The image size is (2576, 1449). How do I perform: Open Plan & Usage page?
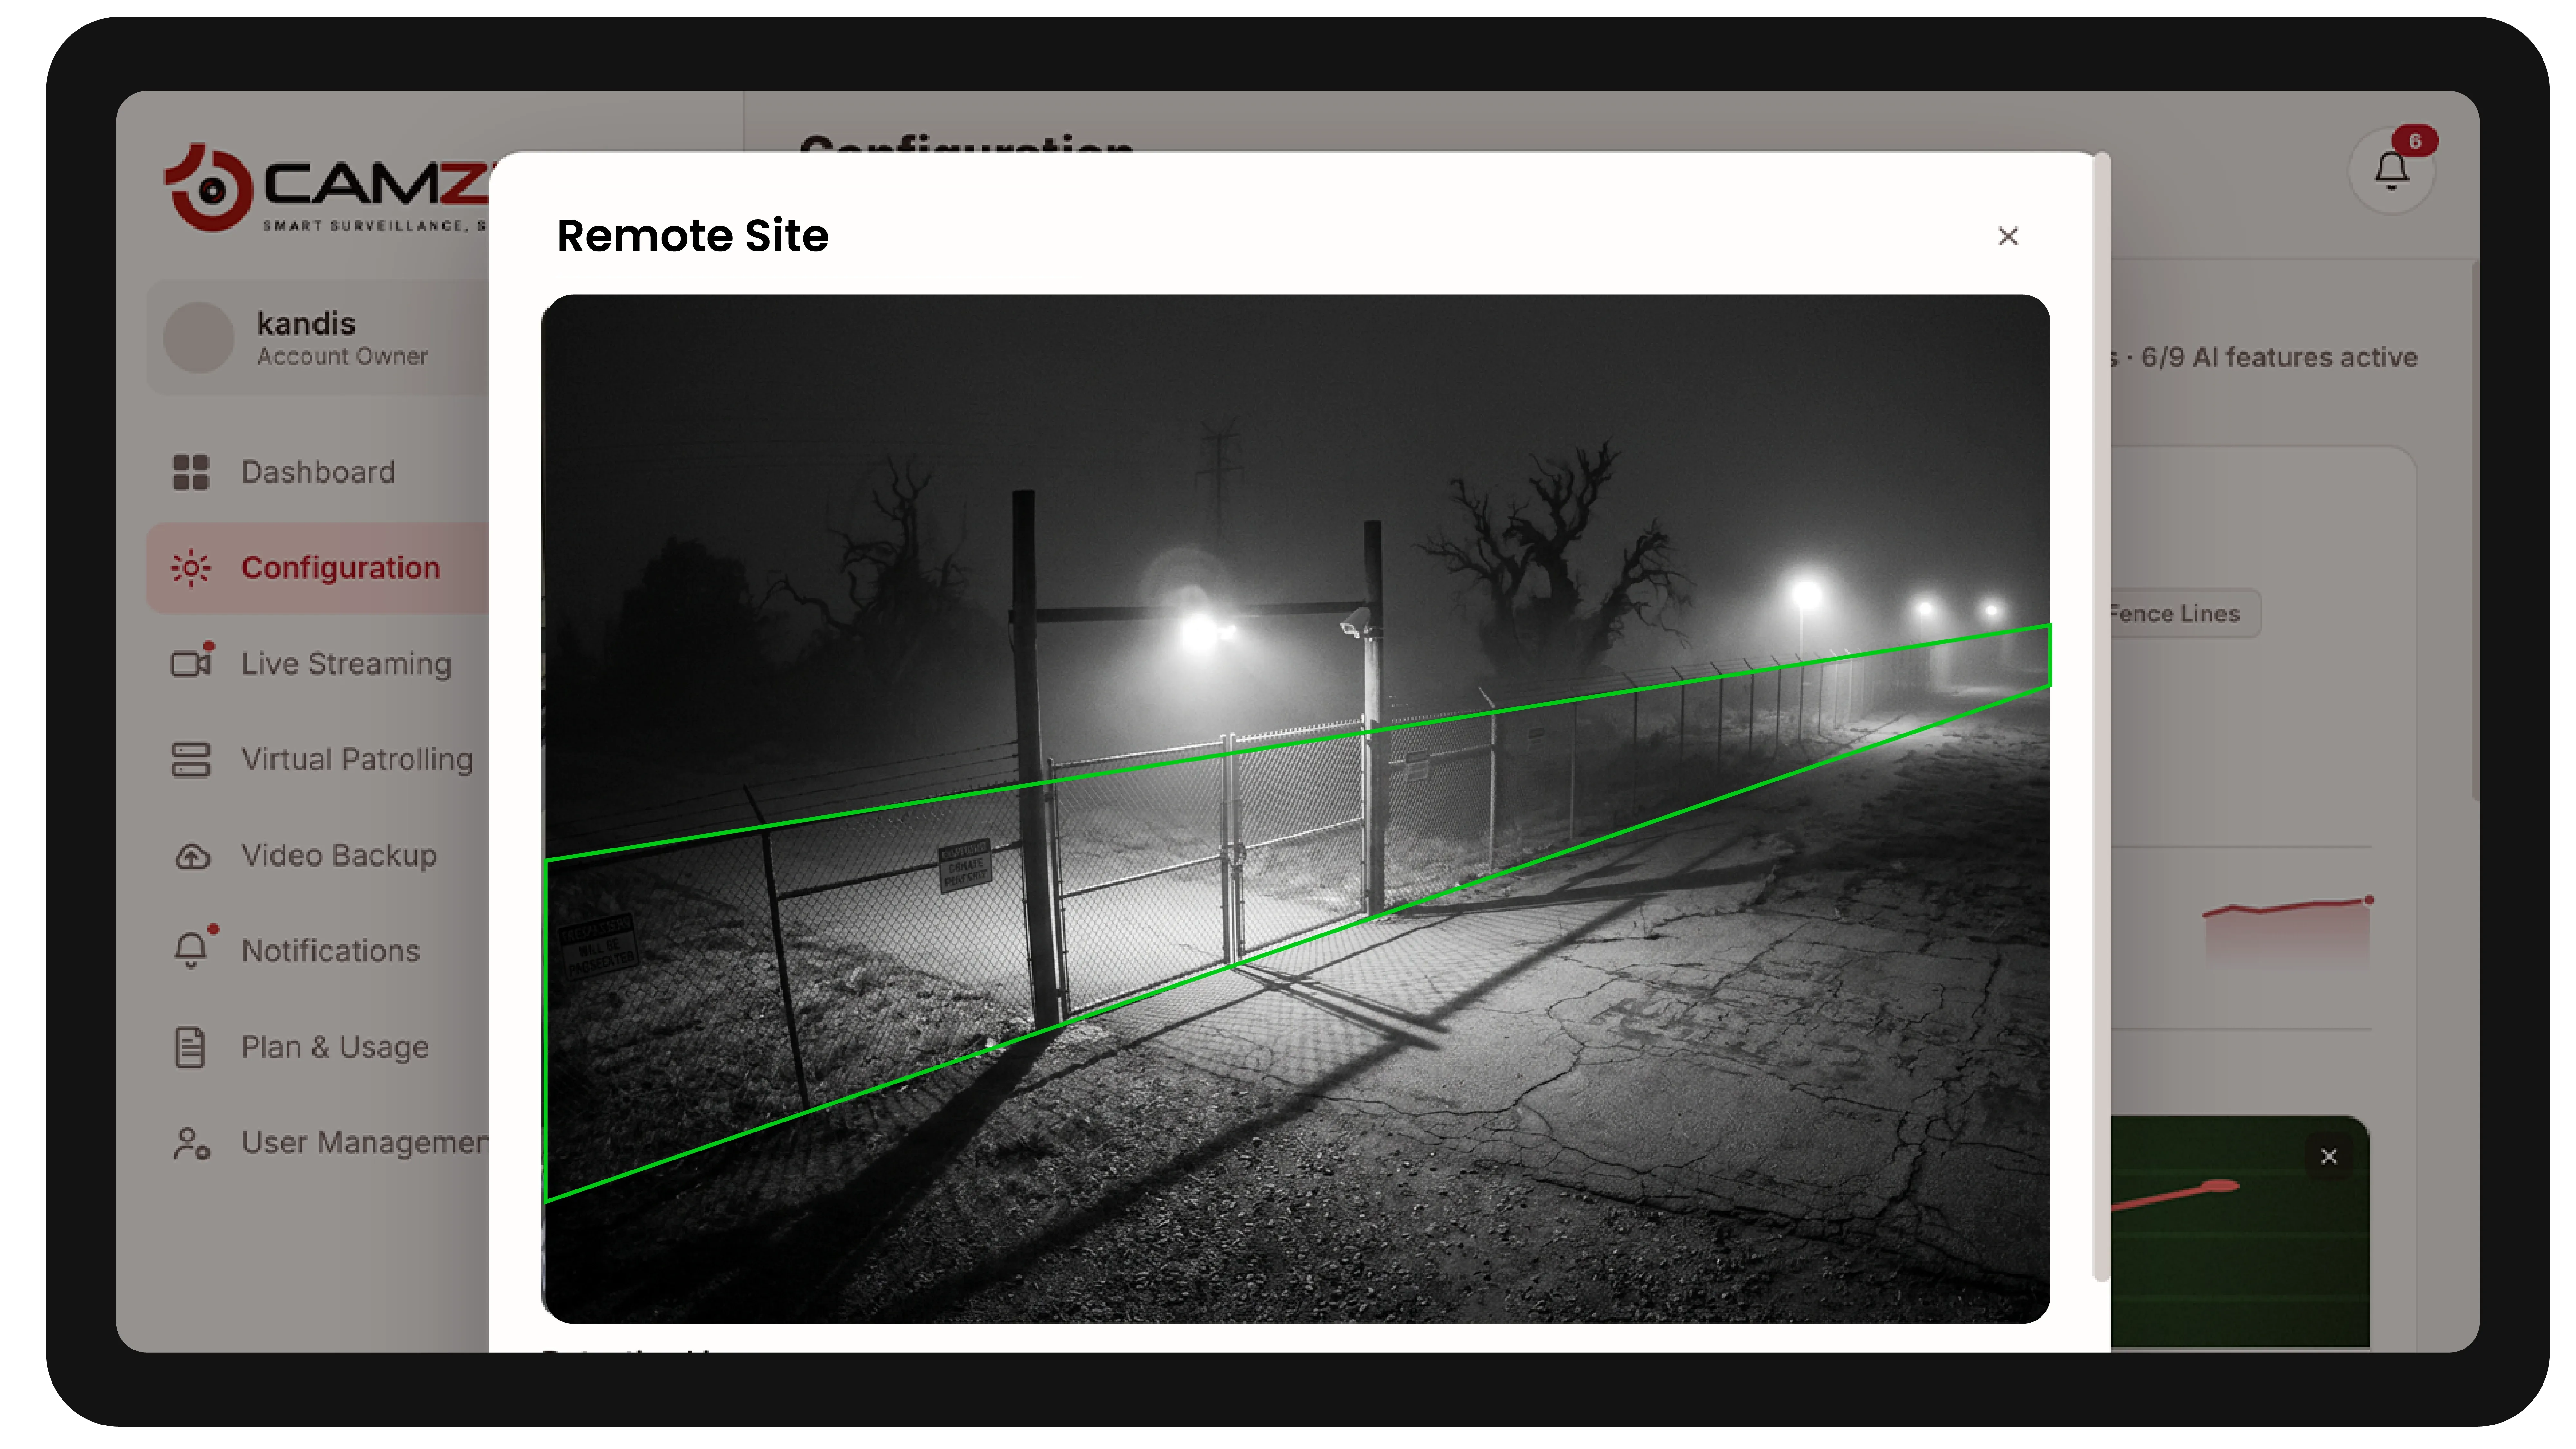318,1047
